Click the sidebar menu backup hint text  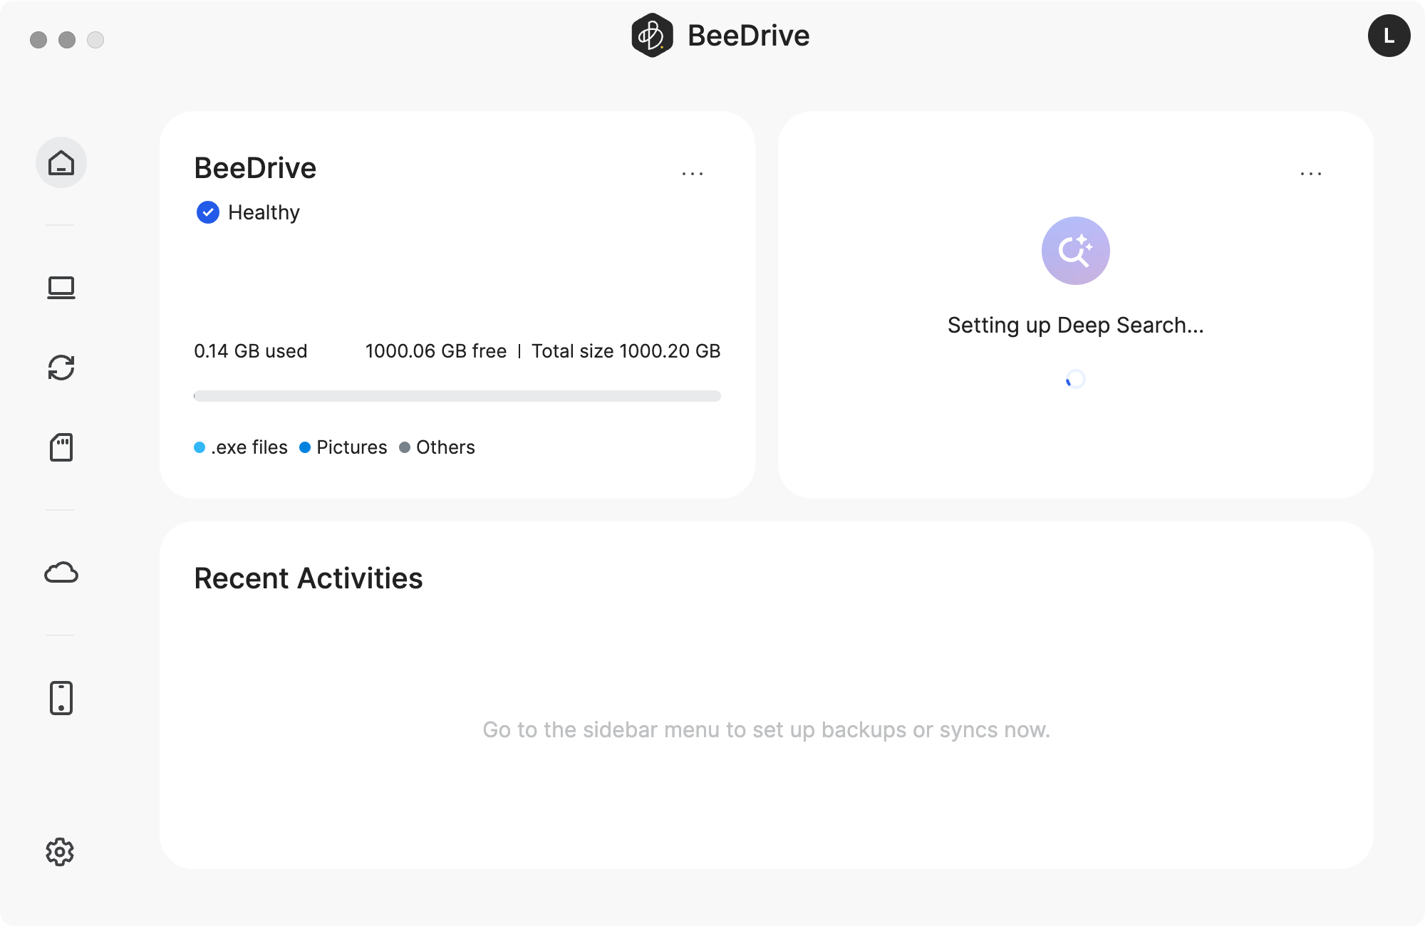point(767,730)
